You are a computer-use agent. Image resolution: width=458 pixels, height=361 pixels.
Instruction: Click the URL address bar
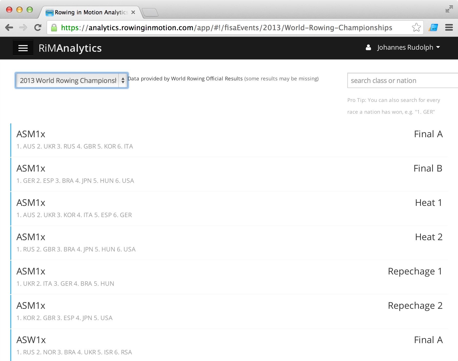[231, 27]
